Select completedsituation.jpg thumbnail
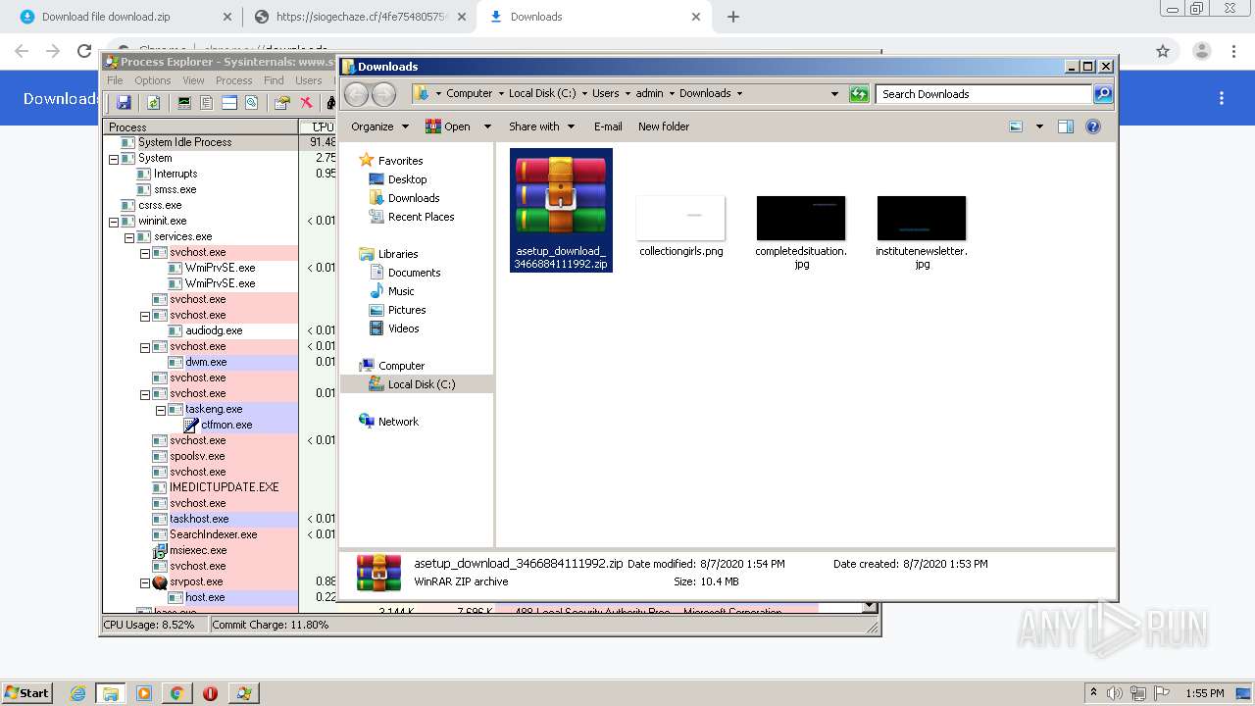 [x=801, y=218]
